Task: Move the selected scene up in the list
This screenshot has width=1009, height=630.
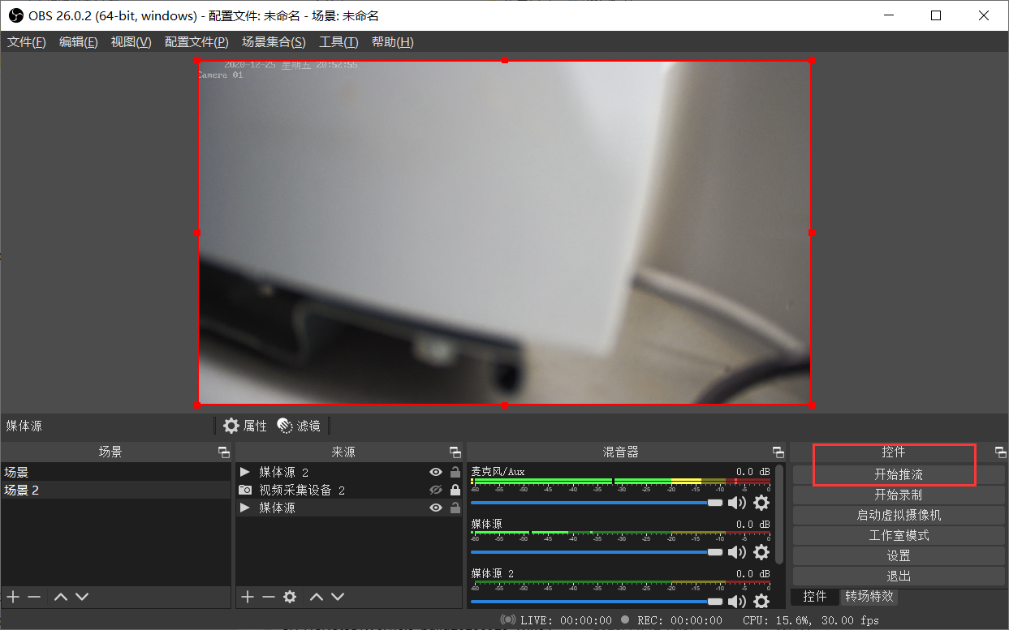Action: [61, 597]
